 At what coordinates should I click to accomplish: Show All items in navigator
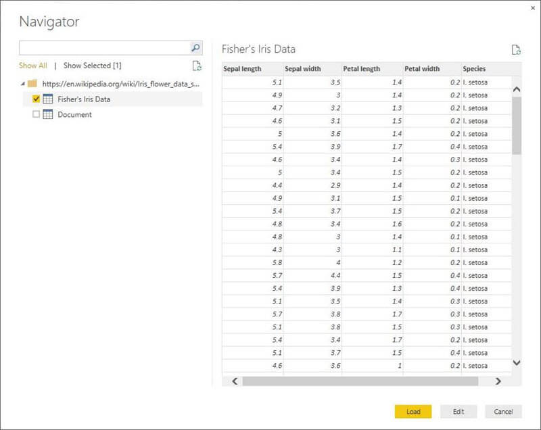pyautogui.click(x=32, y=66)
